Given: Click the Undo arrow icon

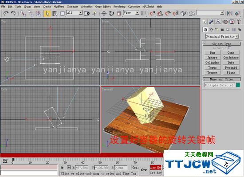Looking at the screenshot, I should pyautogui.click(x=6, y=13).
